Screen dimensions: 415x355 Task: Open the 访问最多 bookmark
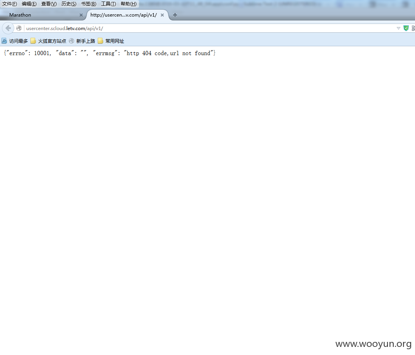pos(15,41)
